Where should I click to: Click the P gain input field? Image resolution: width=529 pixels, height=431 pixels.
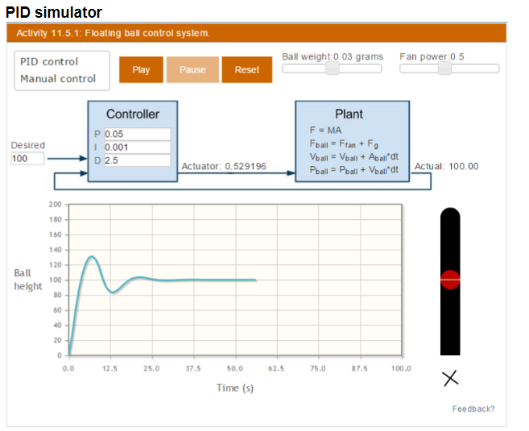[x=137, y=134]
